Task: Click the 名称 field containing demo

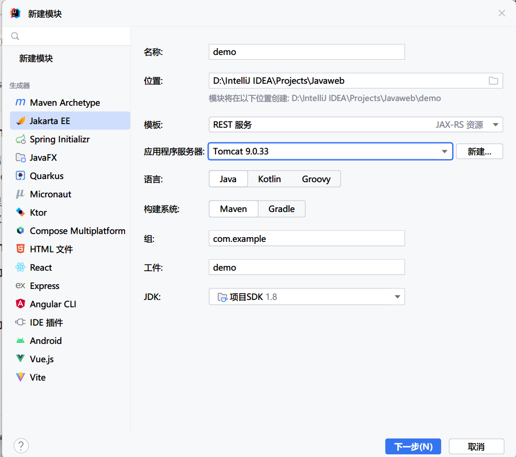Action: pyautogui.click(x=307, y=52)
